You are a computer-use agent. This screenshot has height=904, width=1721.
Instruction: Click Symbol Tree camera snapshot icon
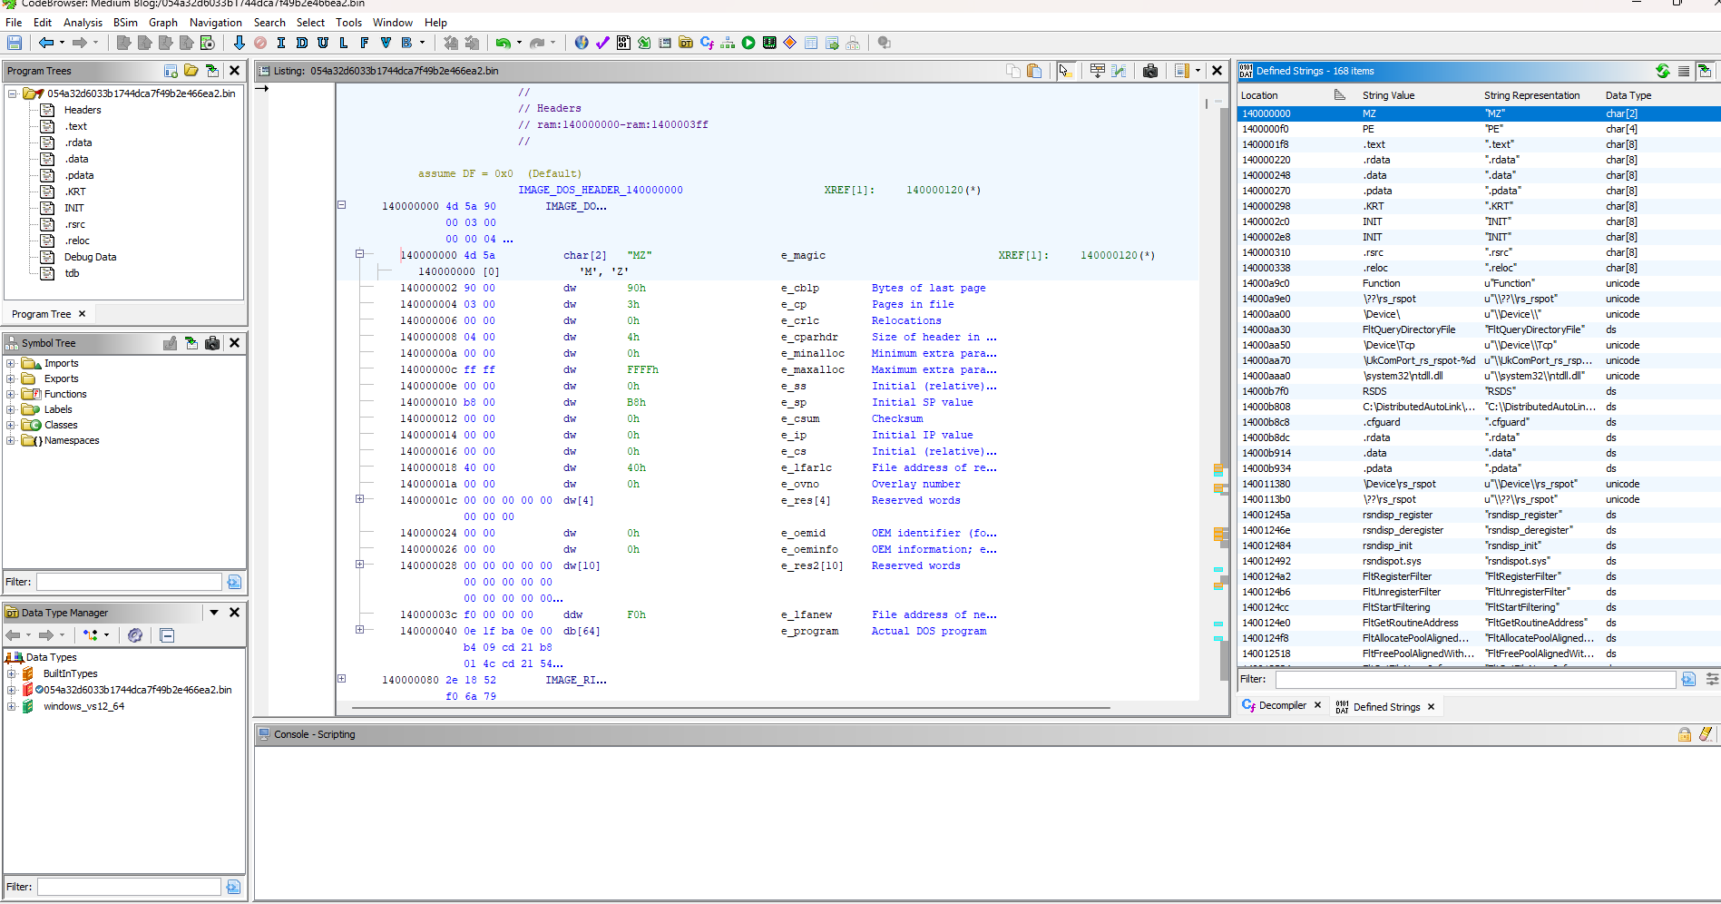tap(212, 343)
